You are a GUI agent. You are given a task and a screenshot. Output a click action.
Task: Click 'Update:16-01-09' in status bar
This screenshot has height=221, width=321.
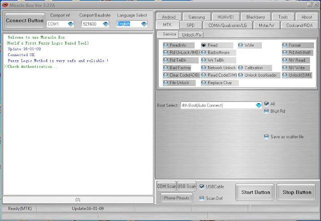(x=88, y=208)
